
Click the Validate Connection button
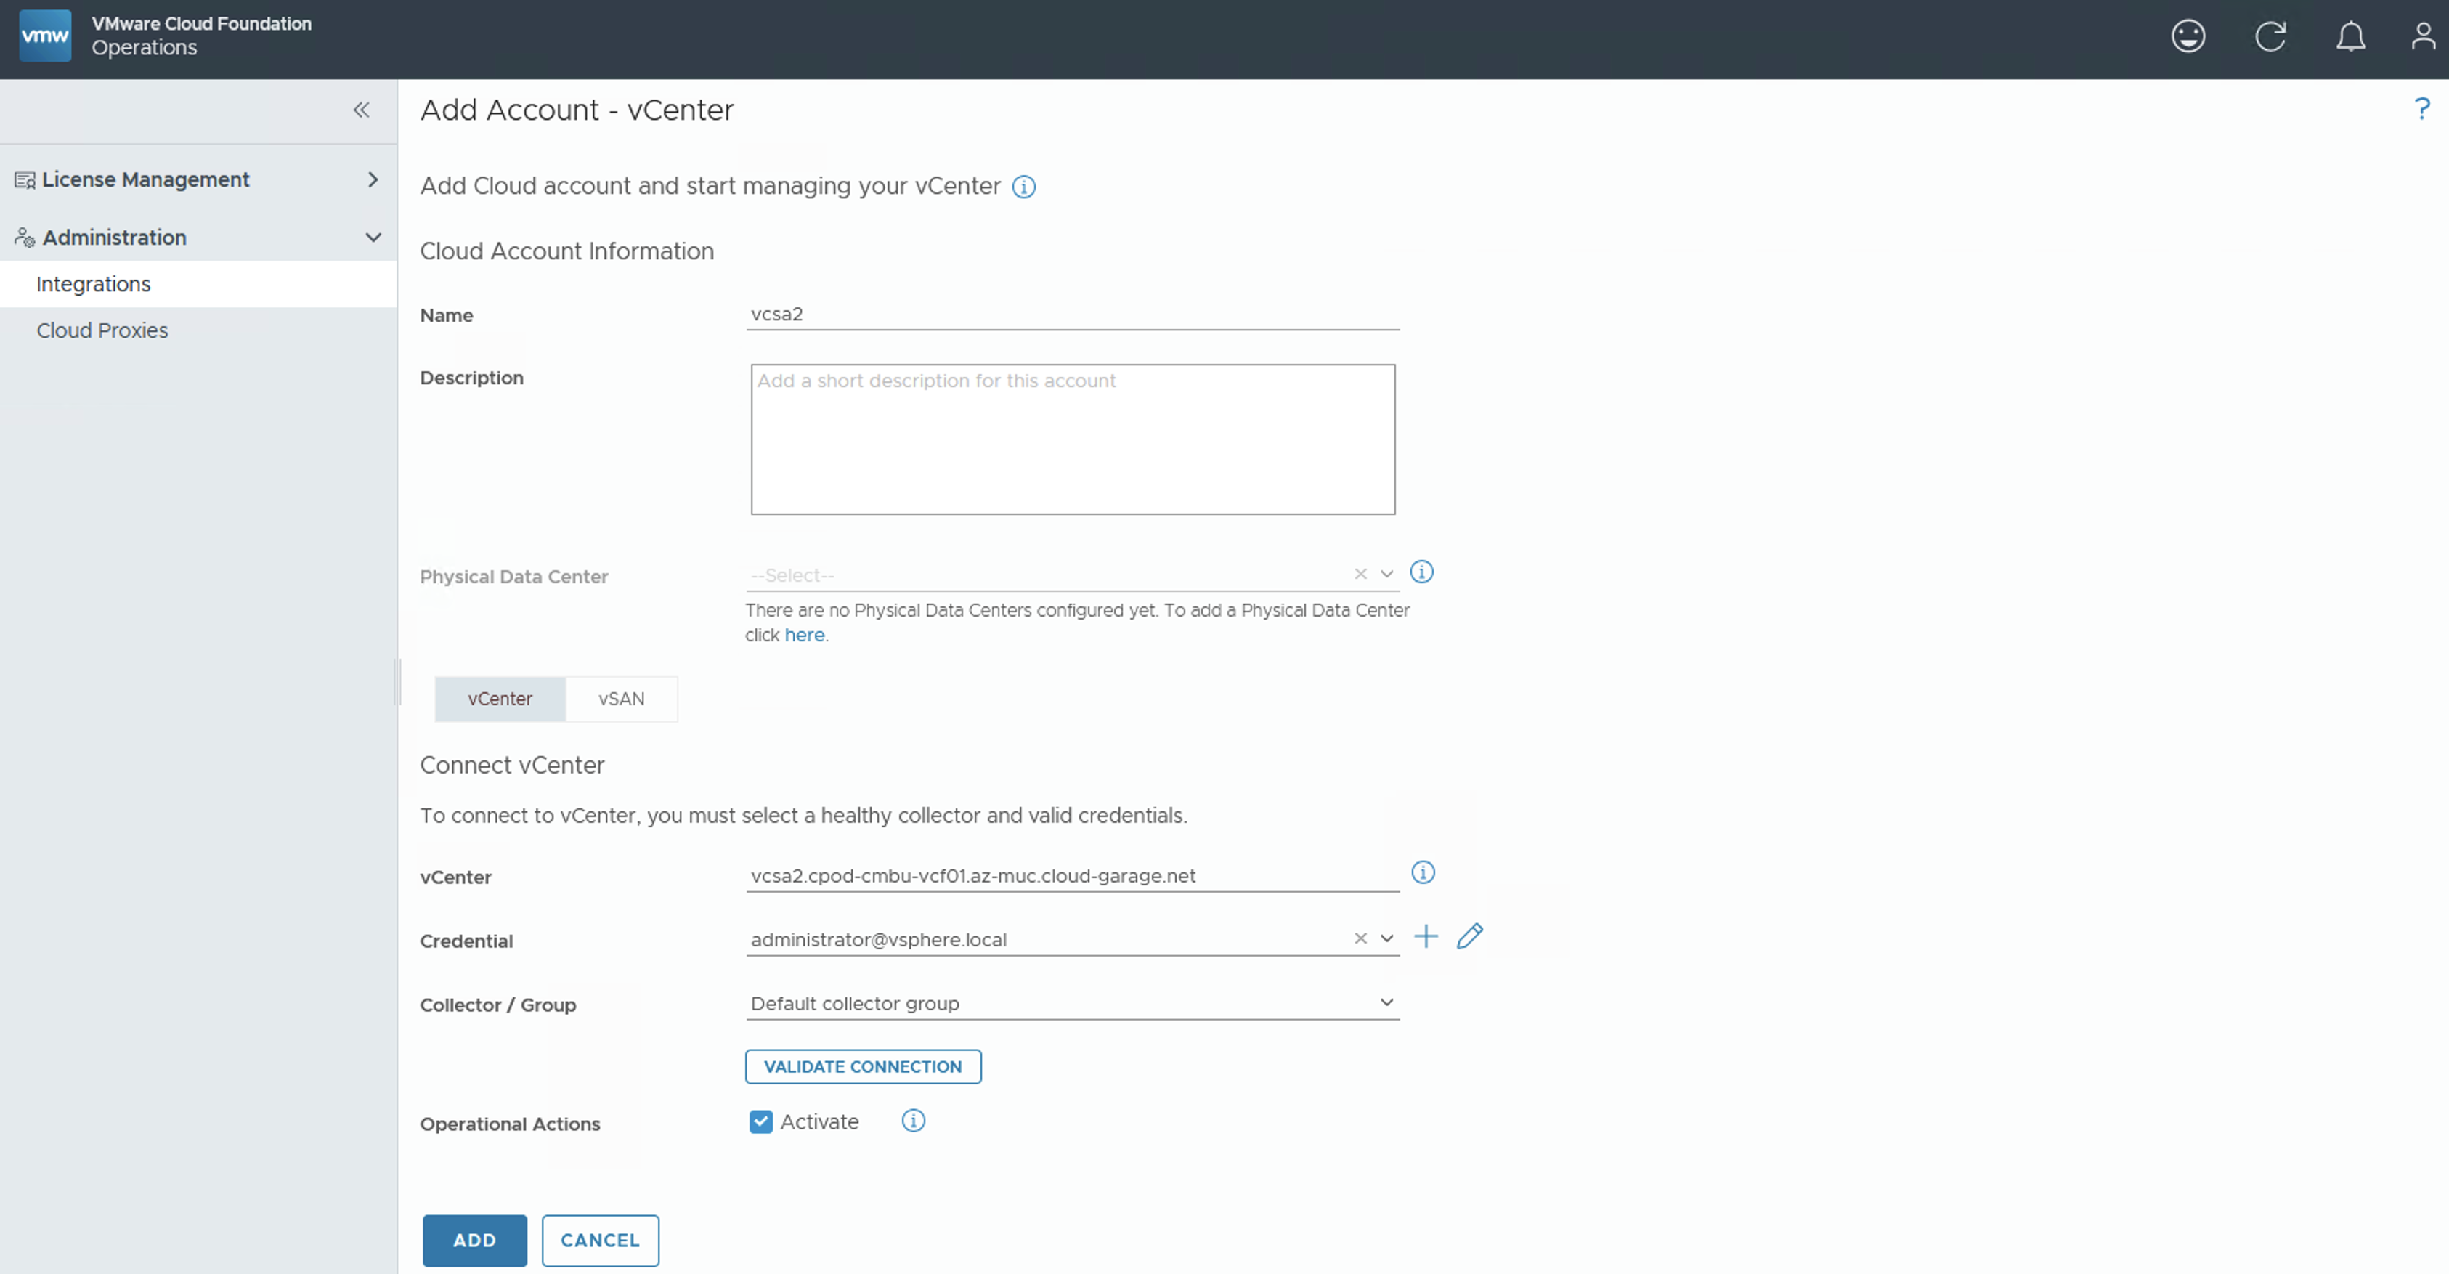(862, 1067)
